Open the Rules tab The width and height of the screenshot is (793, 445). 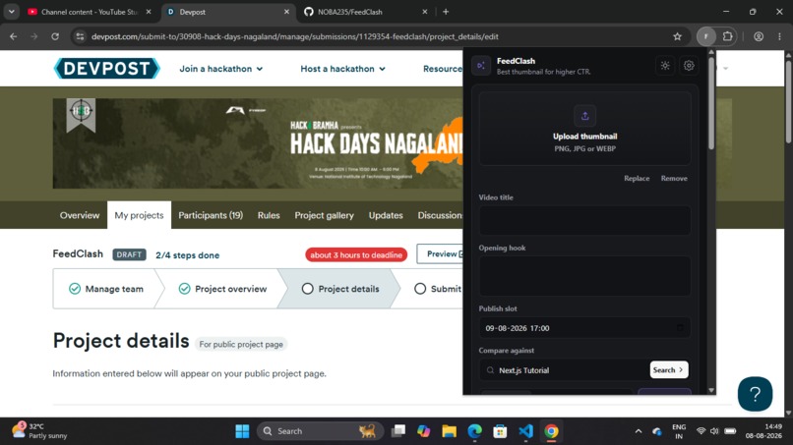click(x=269, y=215)
